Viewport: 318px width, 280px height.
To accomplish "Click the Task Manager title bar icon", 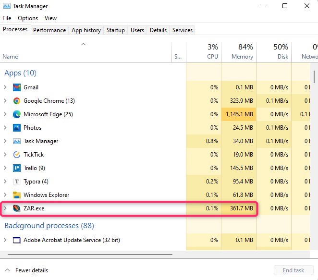I will pyautogui.click(x=7, y=6).
